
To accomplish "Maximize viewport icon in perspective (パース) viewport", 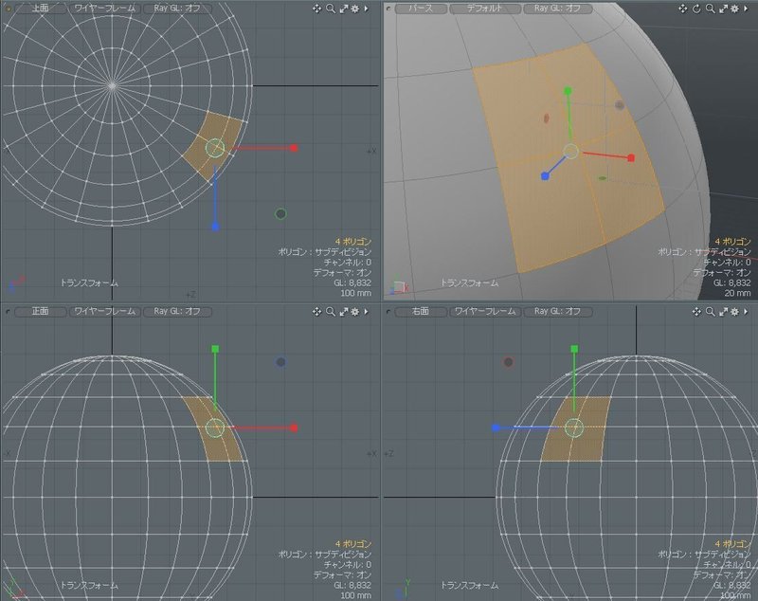I will coord(723,9).
